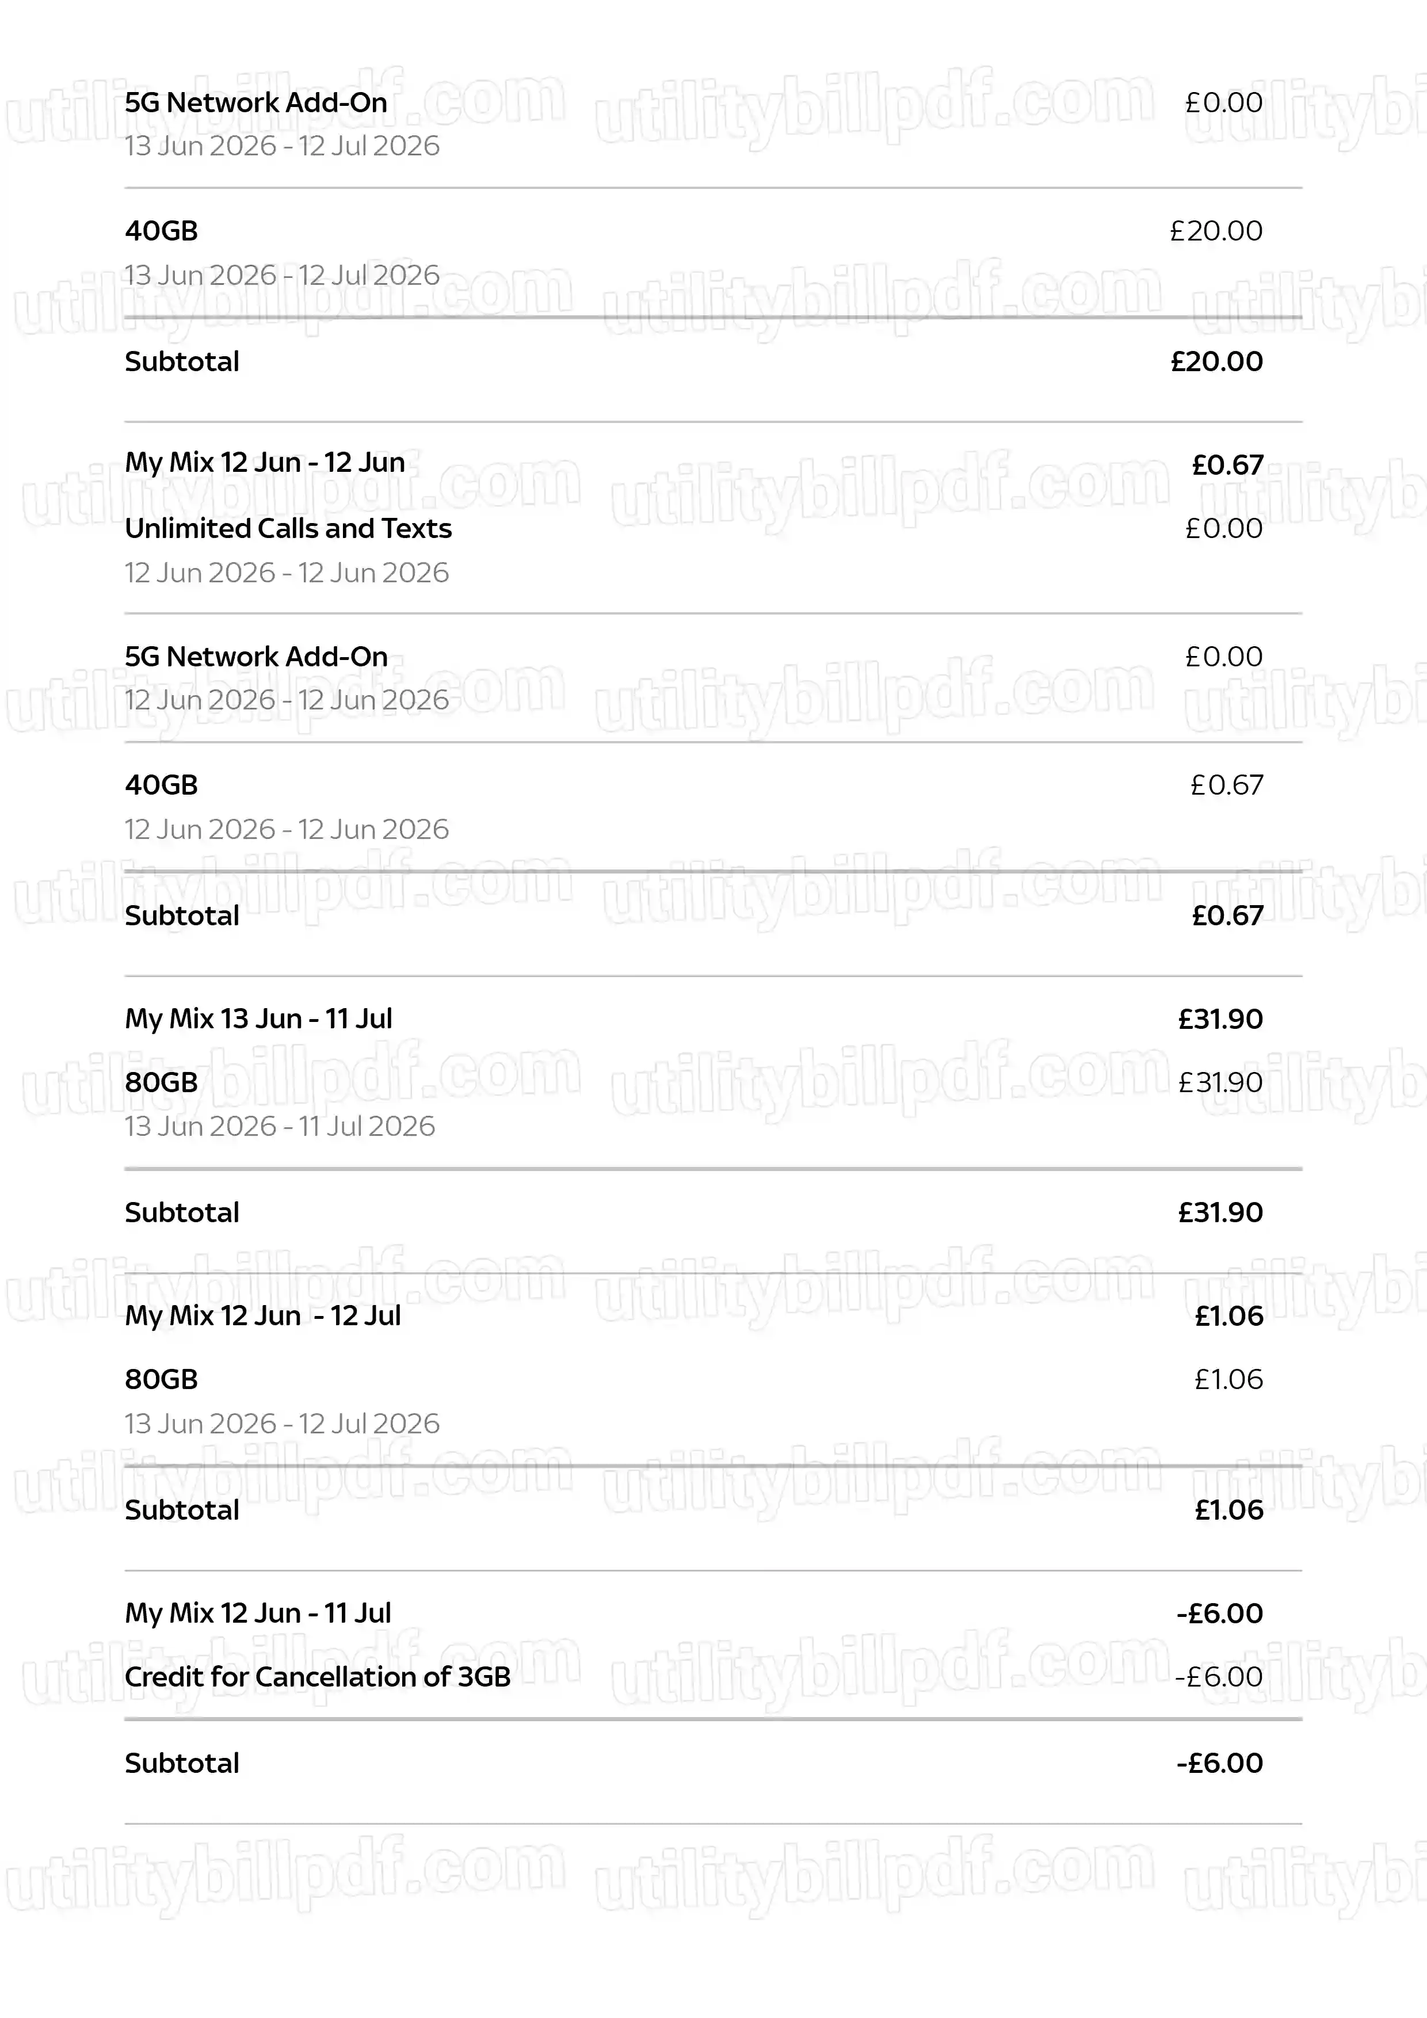Click the My Mix 12 Jun - 12 Jul heading

(263, 1316)
